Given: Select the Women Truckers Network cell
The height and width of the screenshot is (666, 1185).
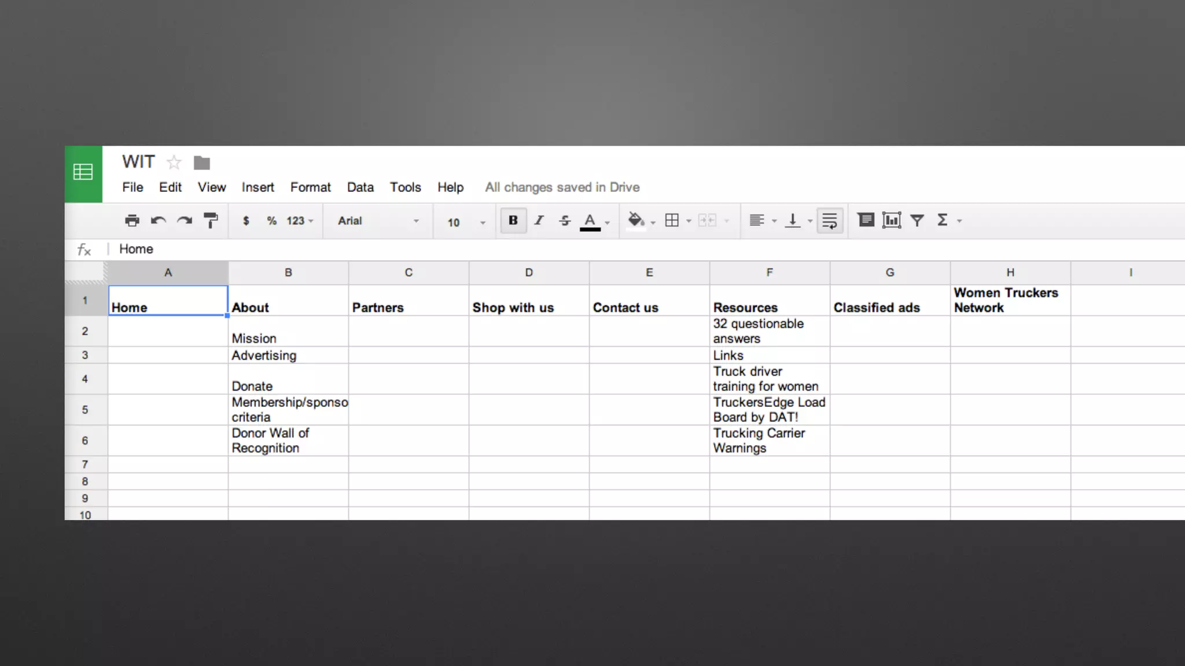Looking at the screenshot, I should 1010,300.
